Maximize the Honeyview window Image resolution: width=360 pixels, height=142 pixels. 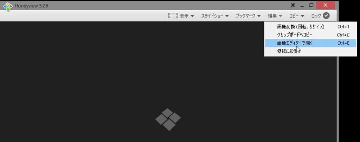coord(311,5)
